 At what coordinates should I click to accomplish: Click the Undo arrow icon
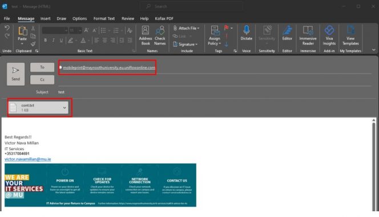(x=7, y=28)
